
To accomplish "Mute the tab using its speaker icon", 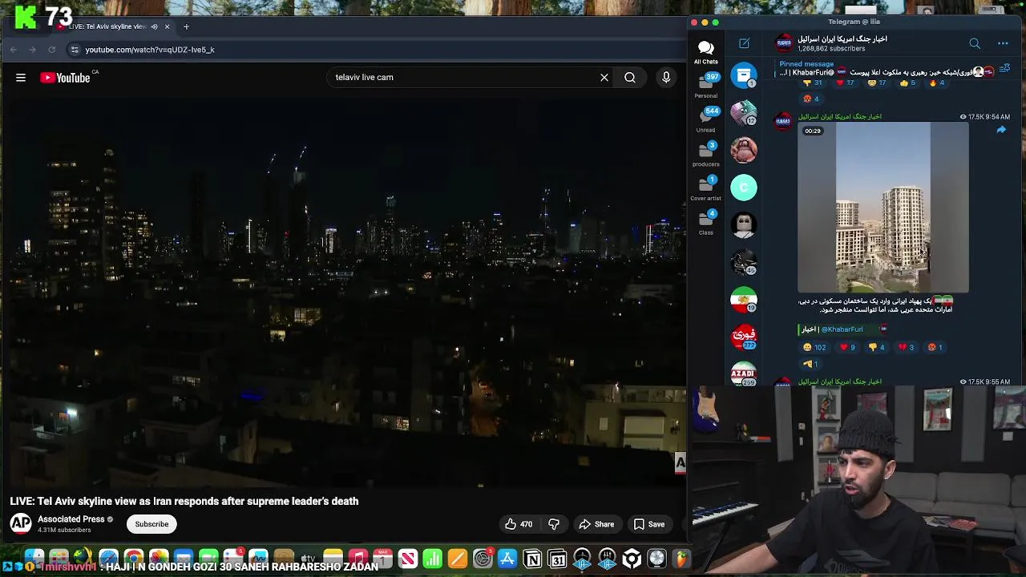I will pyautogui.click(x=154, y=26).
